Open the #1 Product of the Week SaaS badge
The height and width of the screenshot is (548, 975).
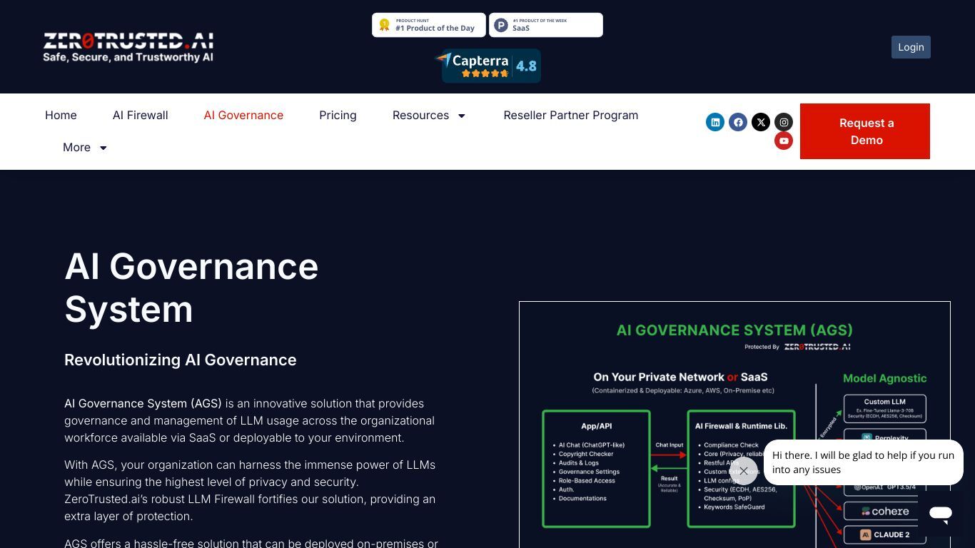tap(546, 25)
